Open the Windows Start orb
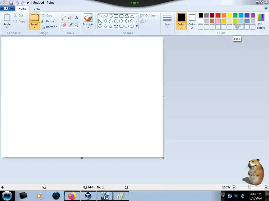The width and height of the screenshot is (269, 201). 7,196
